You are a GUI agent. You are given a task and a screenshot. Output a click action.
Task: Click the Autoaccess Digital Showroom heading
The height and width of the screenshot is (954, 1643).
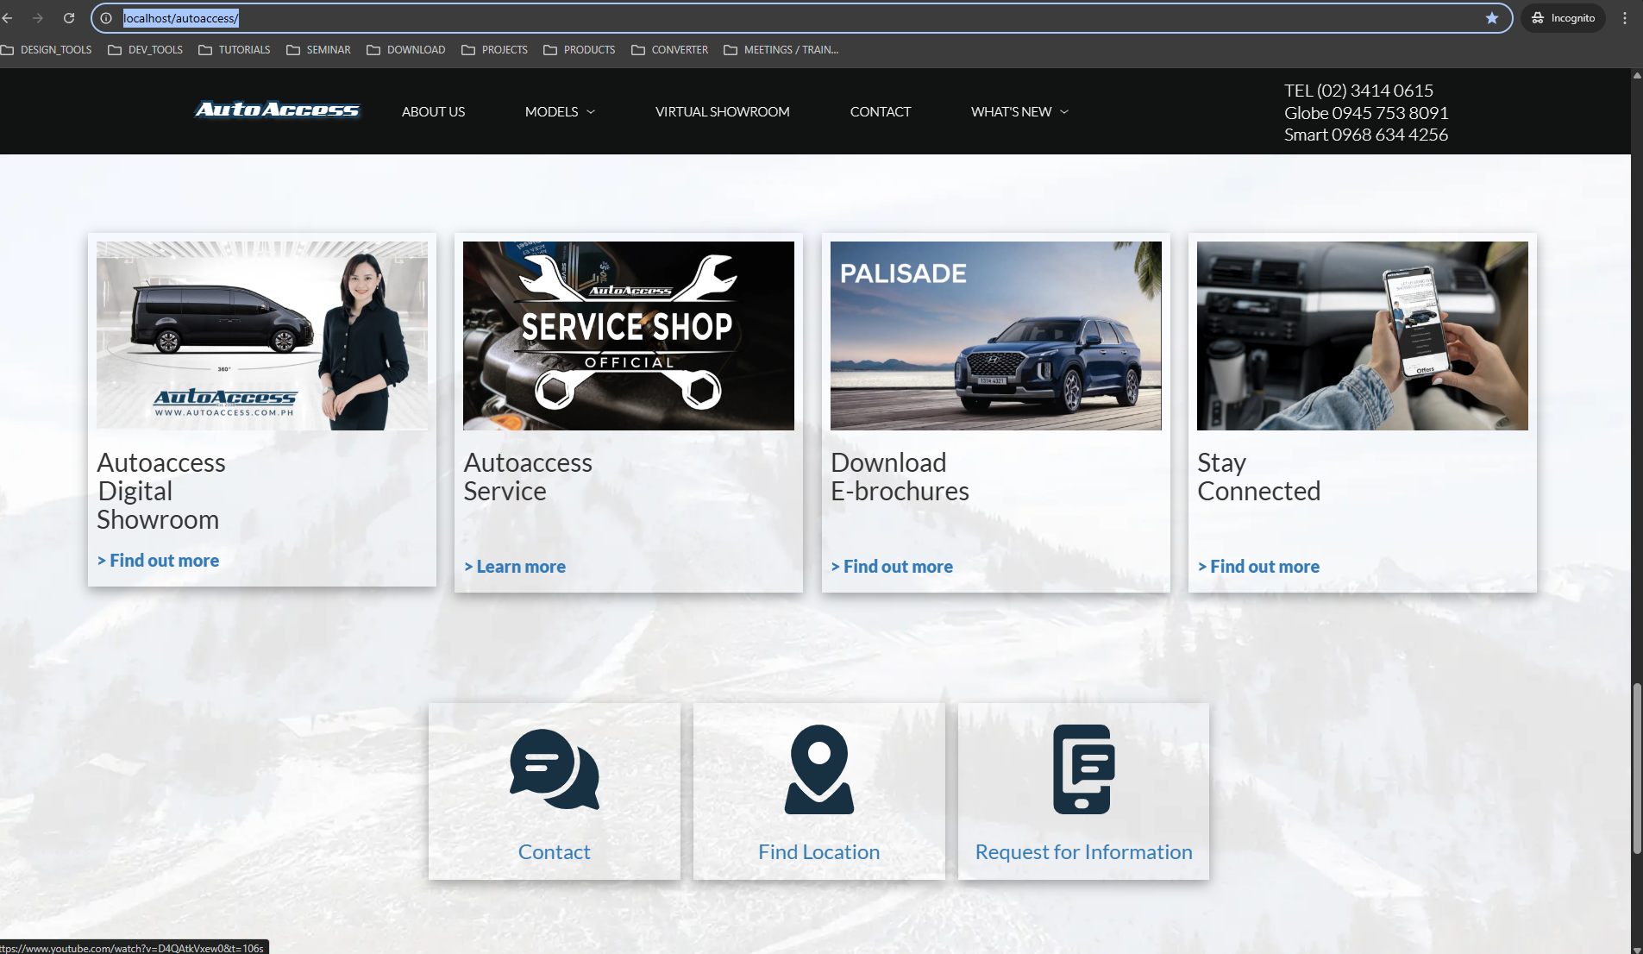tap(161, 491)
